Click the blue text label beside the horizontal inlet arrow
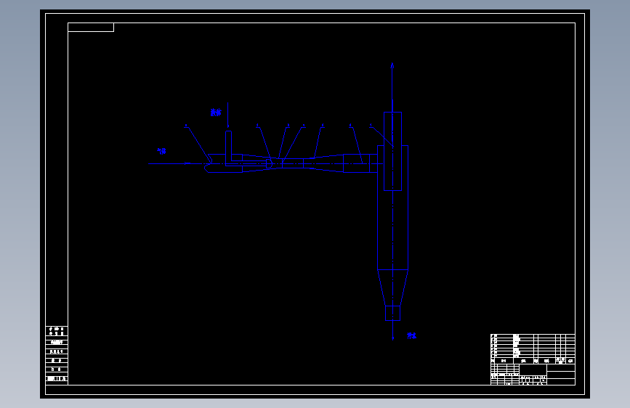Viewport: 630px width, 408px height. [x=161, y=152]
